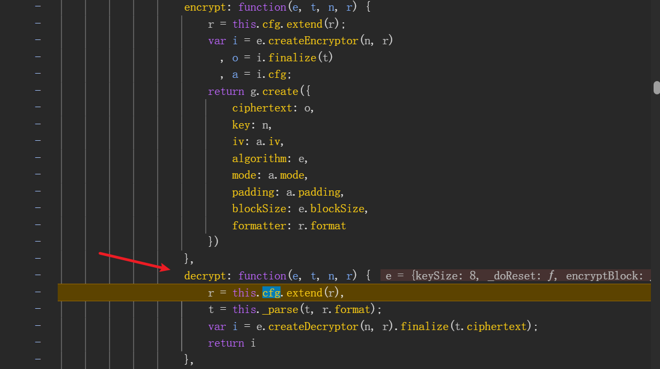Image resolution: width=660 pixels, height=369 pixels.
Task: Click the g.create call after return
Action: 274,91
